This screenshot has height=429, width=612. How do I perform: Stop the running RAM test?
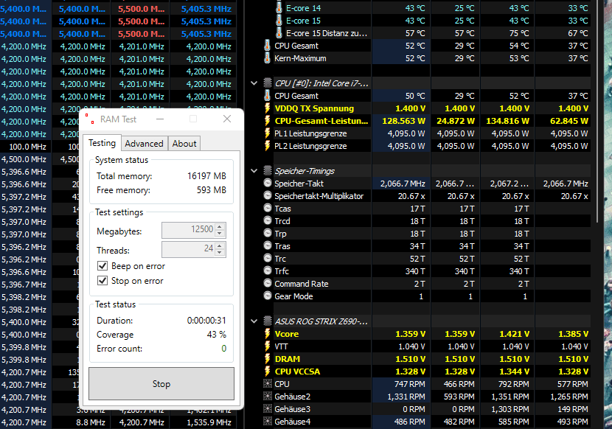tap(161, 384)
